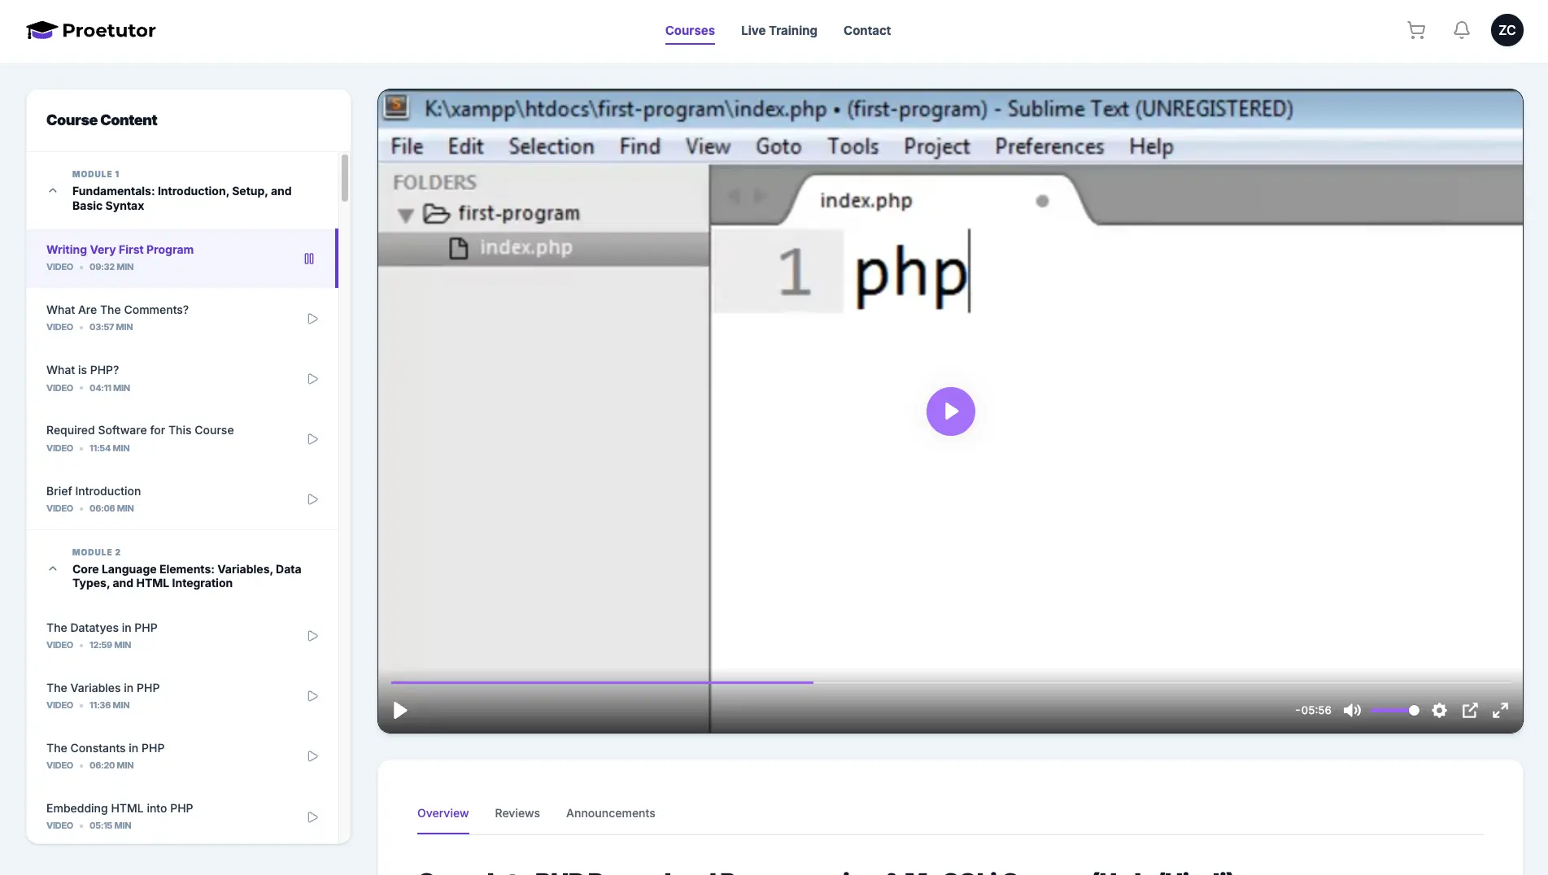Select What Are The Comments? lesson title

coord(117,310)
